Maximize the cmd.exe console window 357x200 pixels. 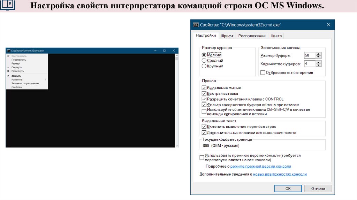coord(165,51)
